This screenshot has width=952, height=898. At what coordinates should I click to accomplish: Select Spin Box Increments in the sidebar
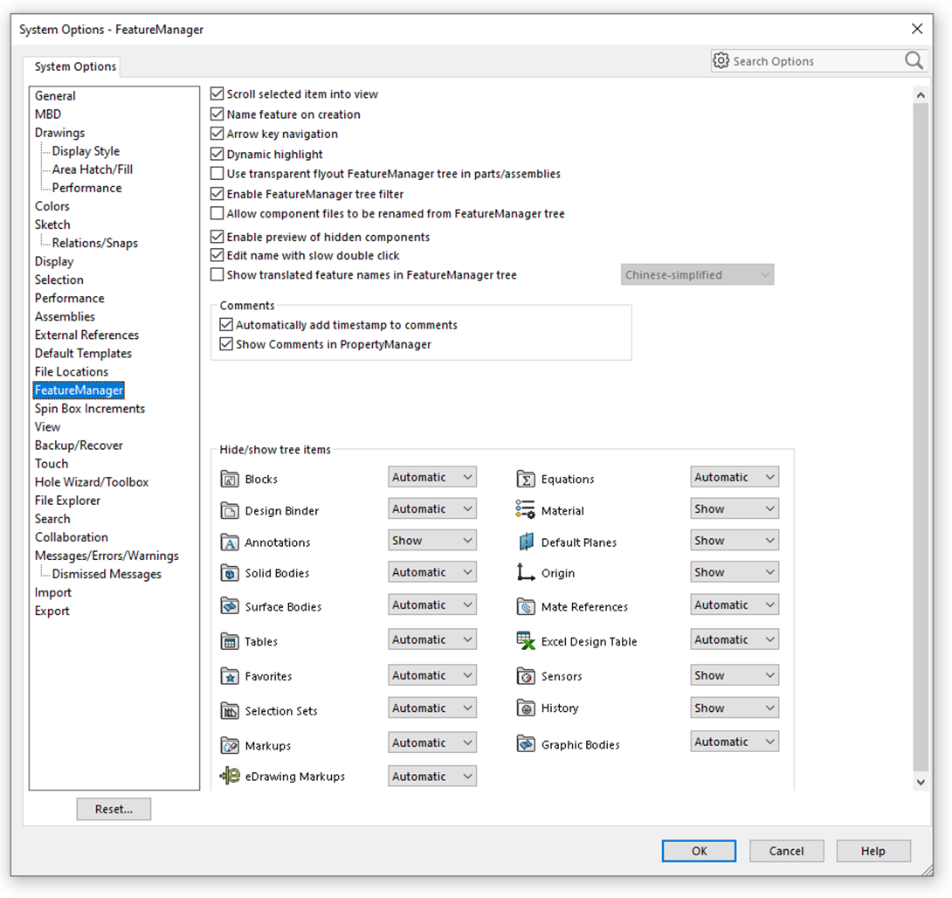click(x=89, y=408)
